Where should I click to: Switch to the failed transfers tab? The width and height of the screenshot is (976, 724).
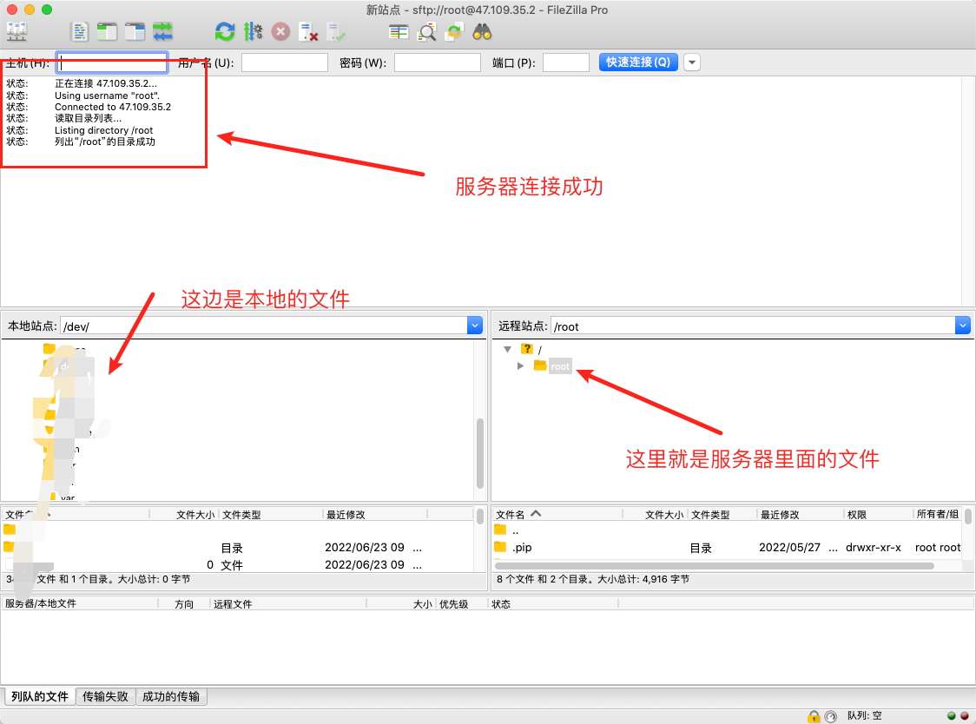pos(105,696)
